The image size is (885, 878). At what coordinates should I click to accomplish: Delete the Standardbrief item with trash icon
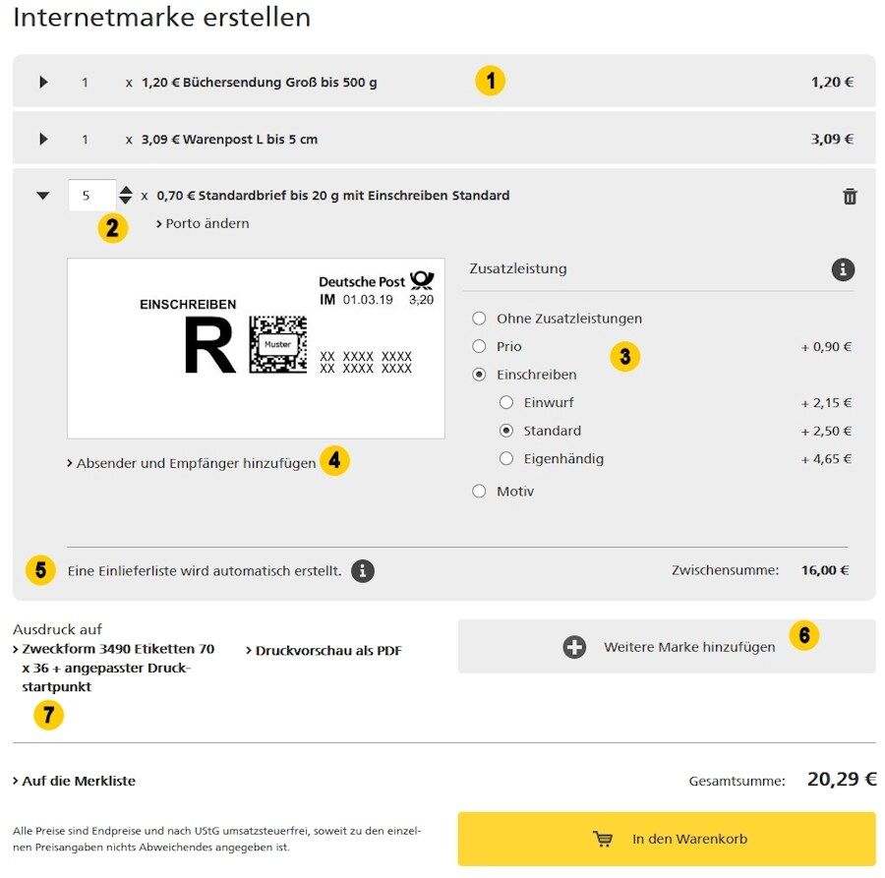coord(850,197)
